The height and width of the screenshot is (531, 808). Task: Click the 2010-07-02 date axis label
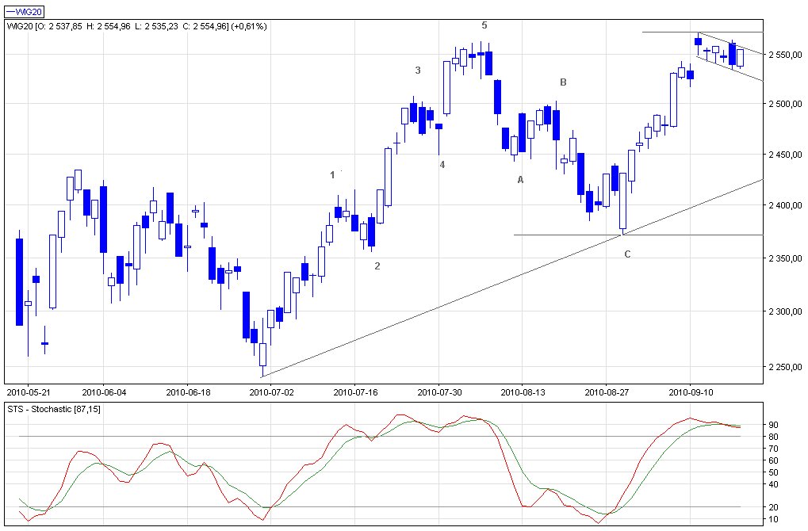tap(272, 392)
